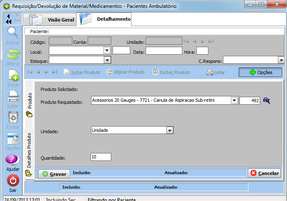Screen dimensions: 287x201
Task: Click the Quantidade input field
Action: coord(100,157)
